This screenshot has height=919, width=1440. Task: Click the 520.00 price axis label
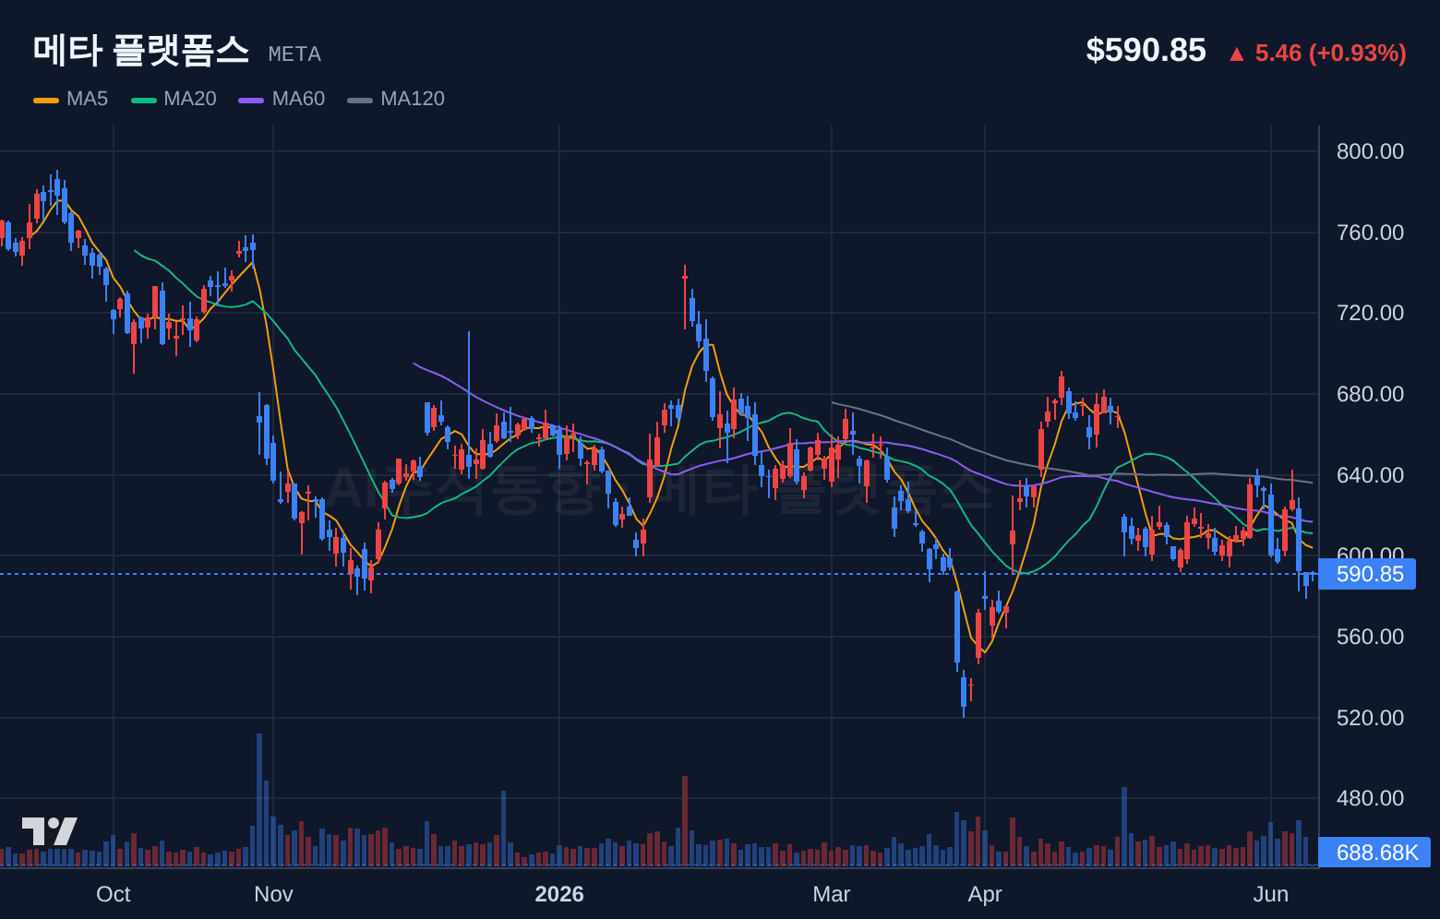(x=1370, y=718)
